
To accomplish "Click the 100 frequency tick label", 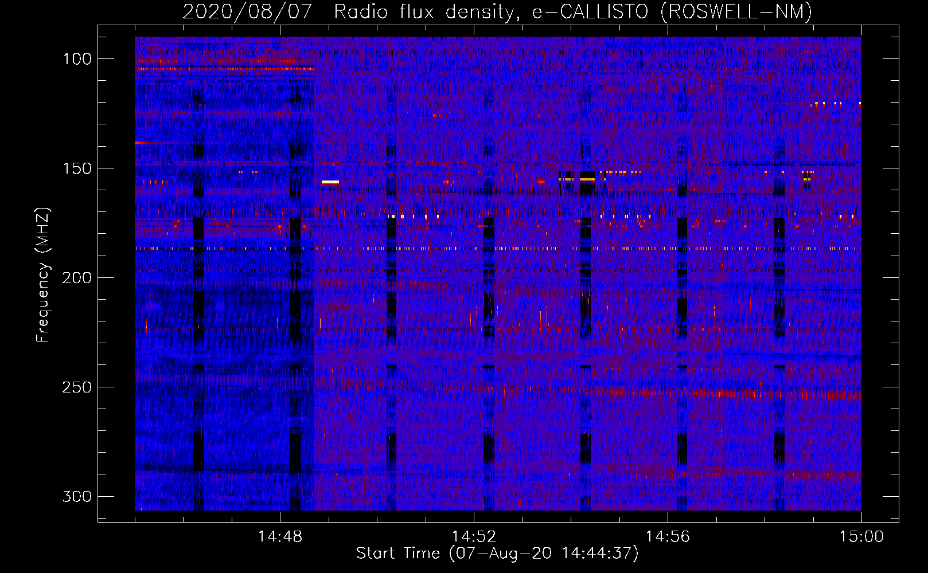I will [77, 59].
